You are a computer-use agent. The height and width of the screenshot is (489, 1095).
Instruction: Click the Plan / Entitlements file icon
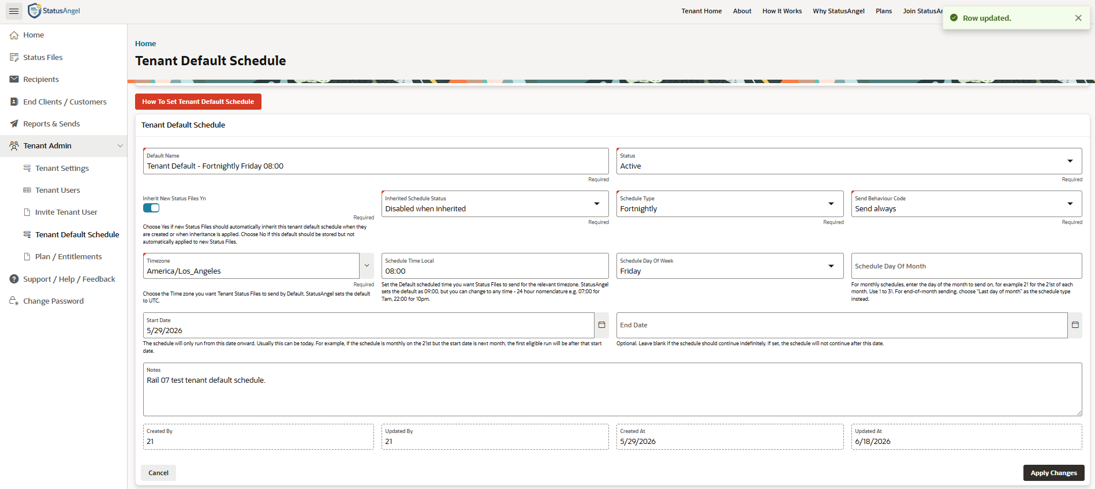(x=27, y=256)
